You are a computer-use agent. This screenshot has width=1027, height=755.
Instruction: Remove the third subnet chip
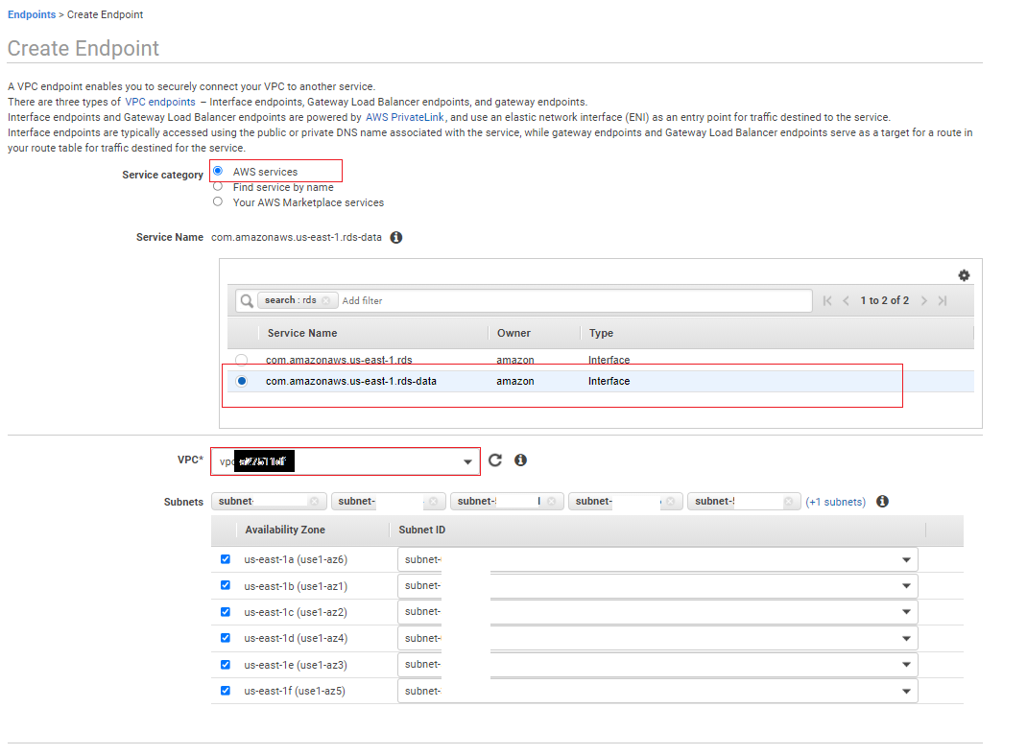pyautogui.click(x=552, y=502)
